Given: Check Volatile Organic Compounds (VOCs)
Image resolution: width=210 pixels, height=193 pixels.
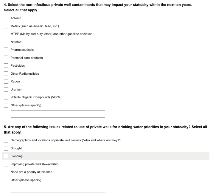Looking at the screenshot, I should [x=6, y=97].
